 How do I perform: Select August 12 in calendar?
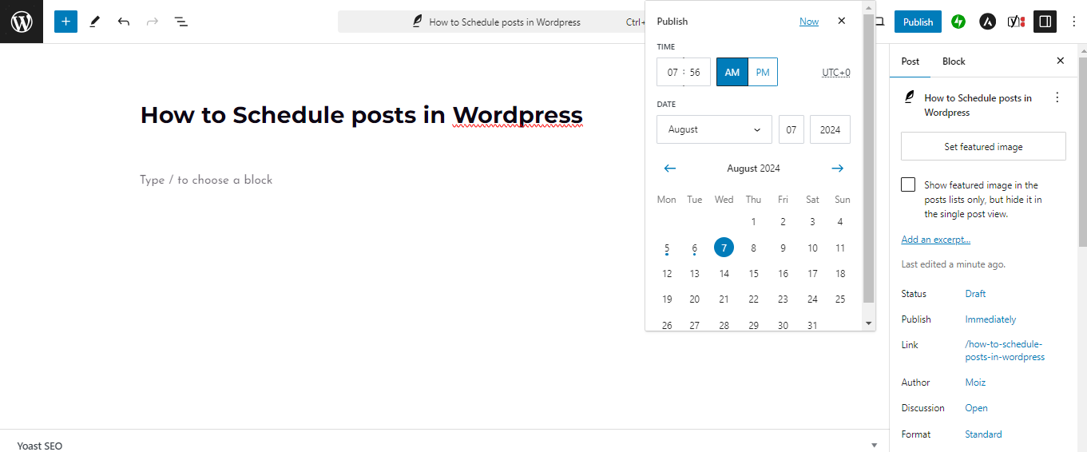[667, 274]
